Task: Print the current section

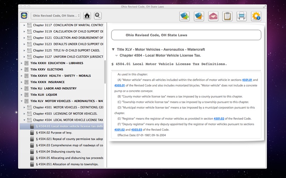Action: [242, 16]
